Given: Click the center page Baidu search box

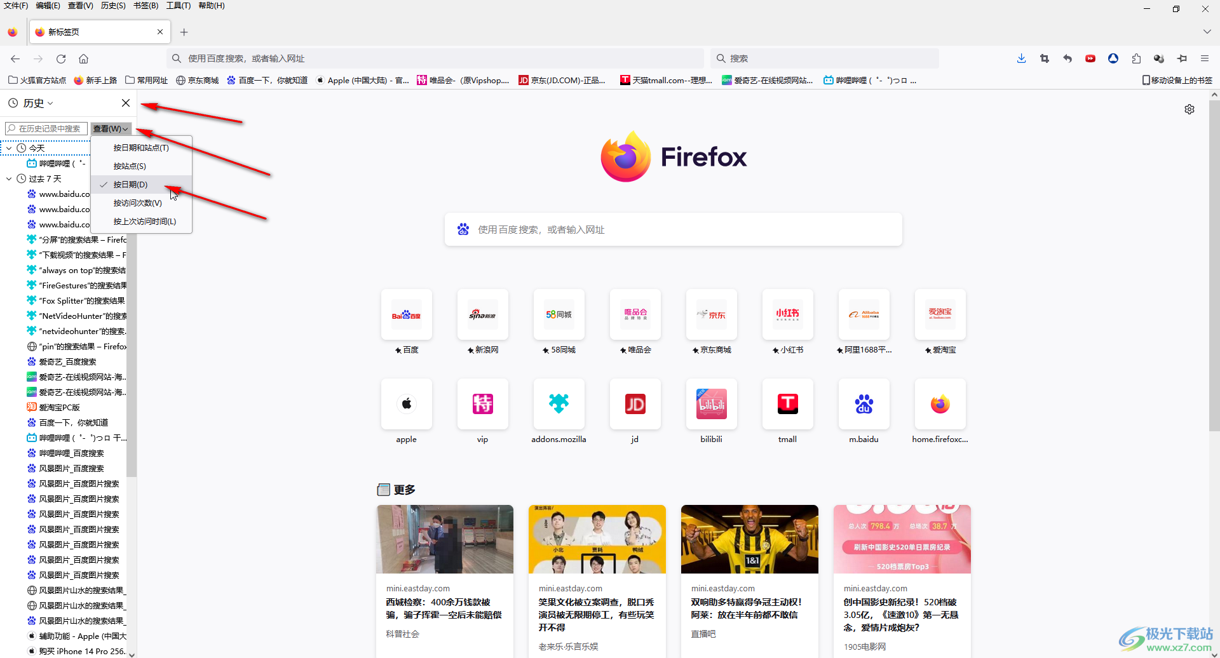Looking at the screenshot, I should click(673, 229).
